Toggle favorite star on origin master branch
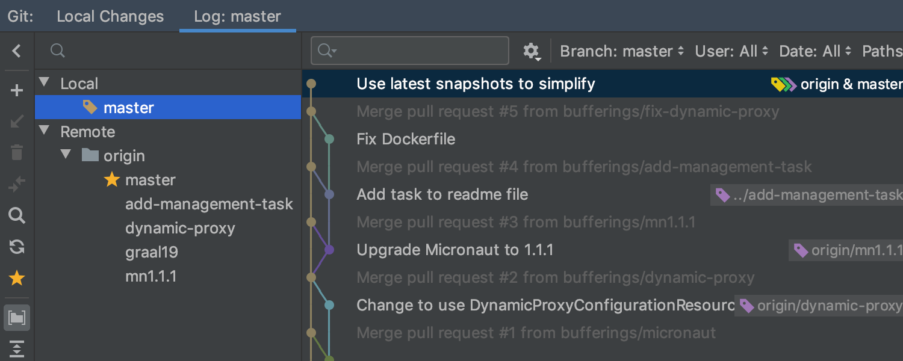 tap(112, 180)
